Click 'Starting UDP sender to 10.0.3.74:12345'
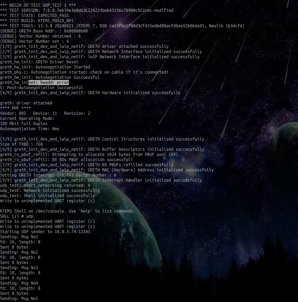 [45, 232]
